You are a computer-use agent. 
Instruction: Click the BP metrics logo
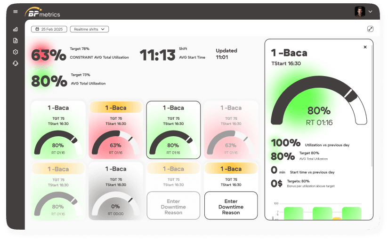pyautogui.click(x=43, y=12)
